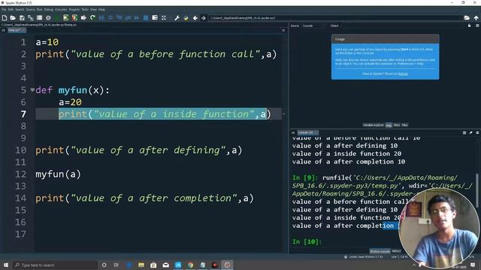This screenshot has width=481, height=270.
Task: Click Run cell and advance icon
Action: click(74, 18)
